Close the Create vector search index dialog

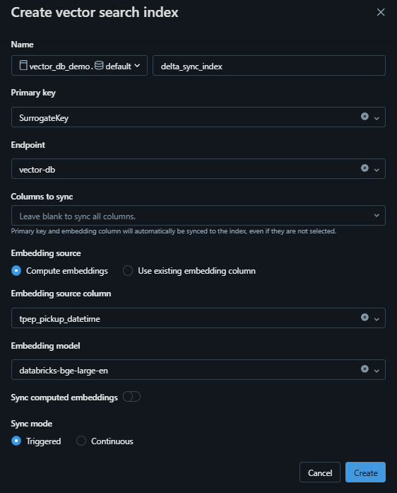[381, 12]
